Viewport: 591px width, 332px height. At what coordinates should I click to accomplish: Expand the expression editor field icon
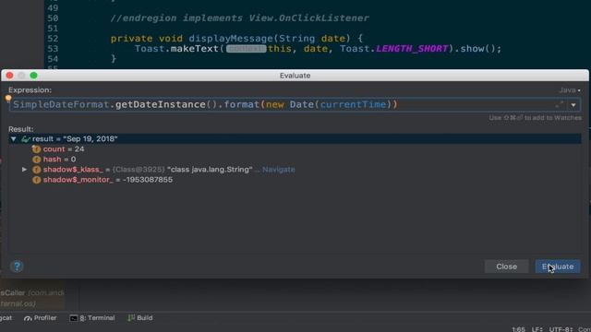pyautogui.click(x=560, y=104)
